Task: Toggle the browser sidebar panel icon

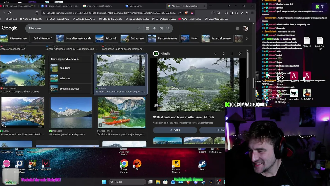Action: click(232, 13)
